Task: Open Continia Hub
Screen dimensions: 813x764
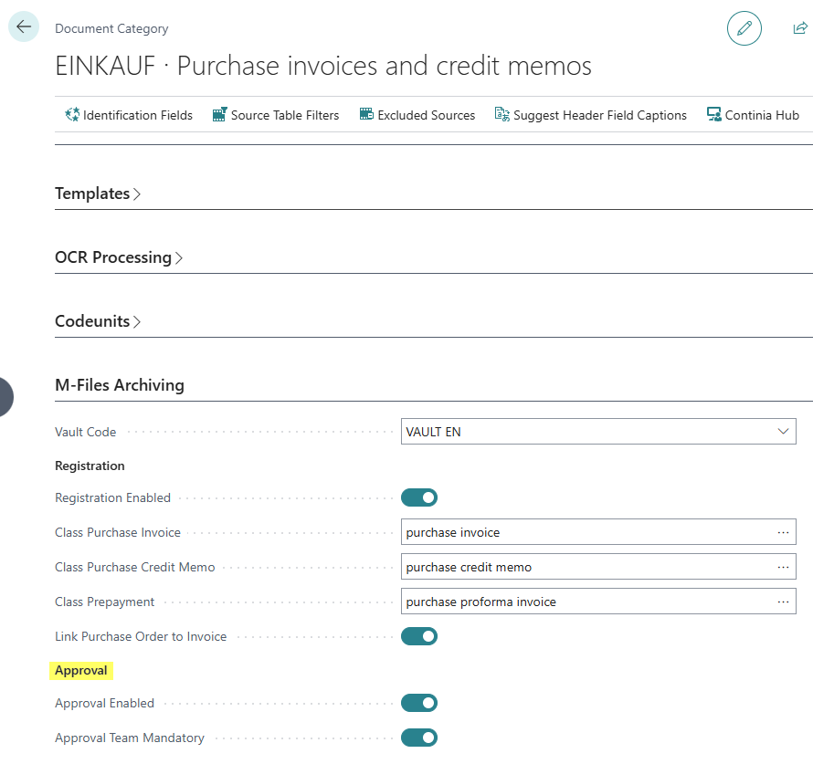Action: coord(753,115)
